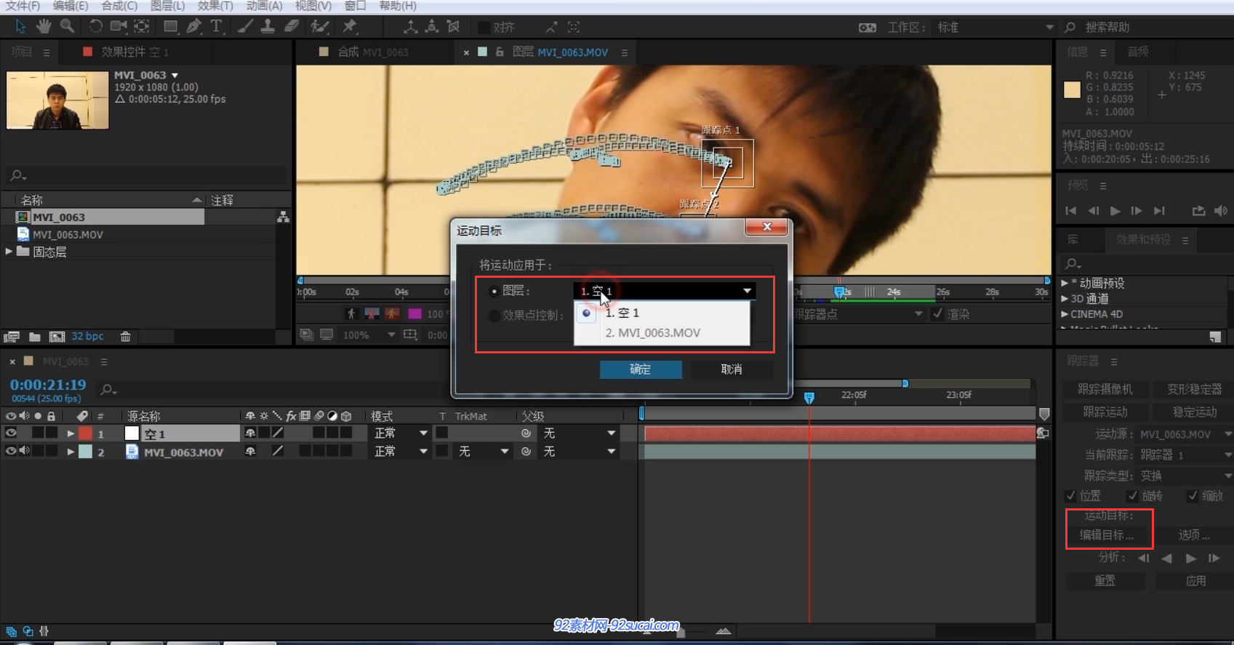Go to last frame in Preview panel
The height and width of the screenshot is (645, 1234).
click(1159, 211)
